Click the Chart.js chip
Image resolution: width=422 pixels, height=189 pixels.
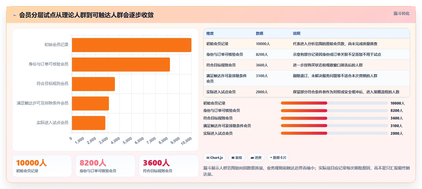[215, 158]
